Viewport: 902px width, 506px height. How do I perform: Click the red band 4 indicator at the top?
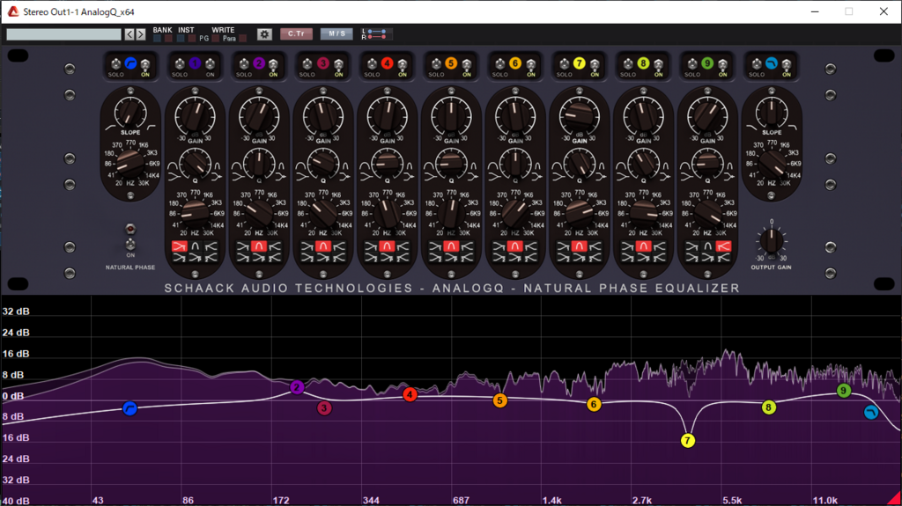[387, 63]
